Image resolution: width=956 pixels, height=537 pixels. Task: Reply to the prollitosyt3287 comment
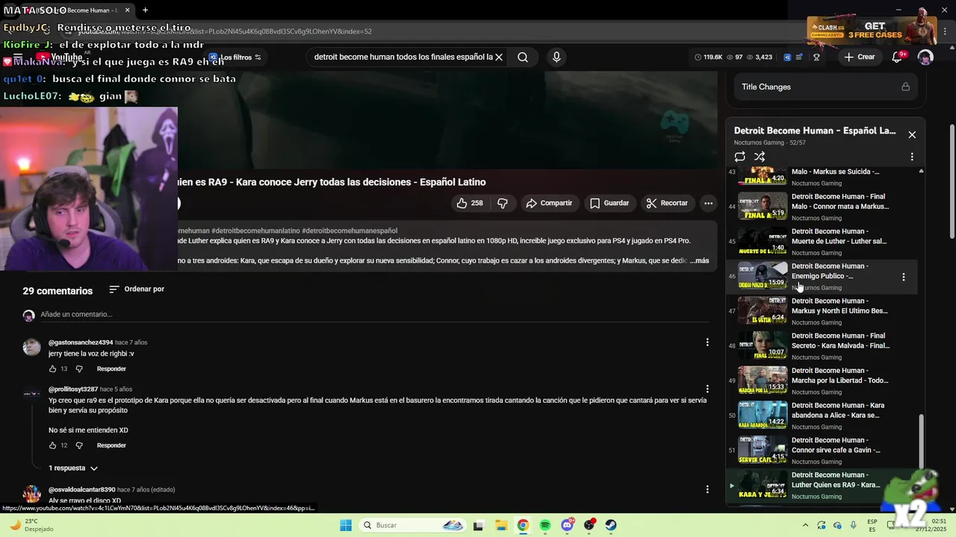pyautogui.click(x=111, y=445)
